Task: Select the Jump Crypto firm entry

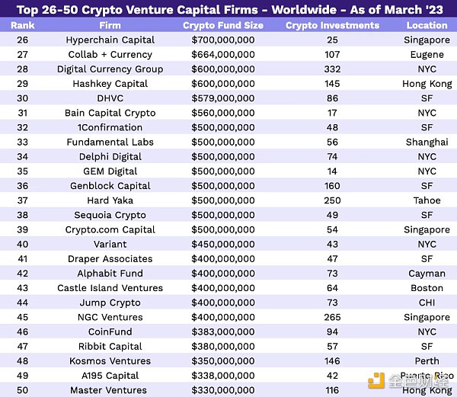Action: 110,303
